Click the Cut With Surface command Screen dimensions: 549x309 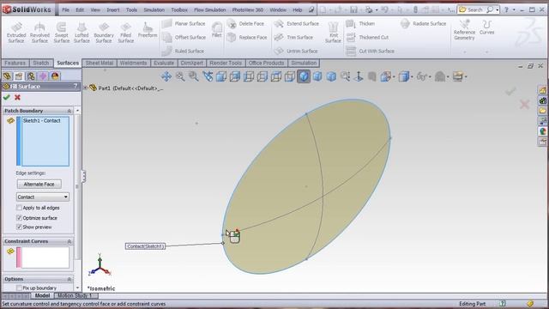click(370, 51)
